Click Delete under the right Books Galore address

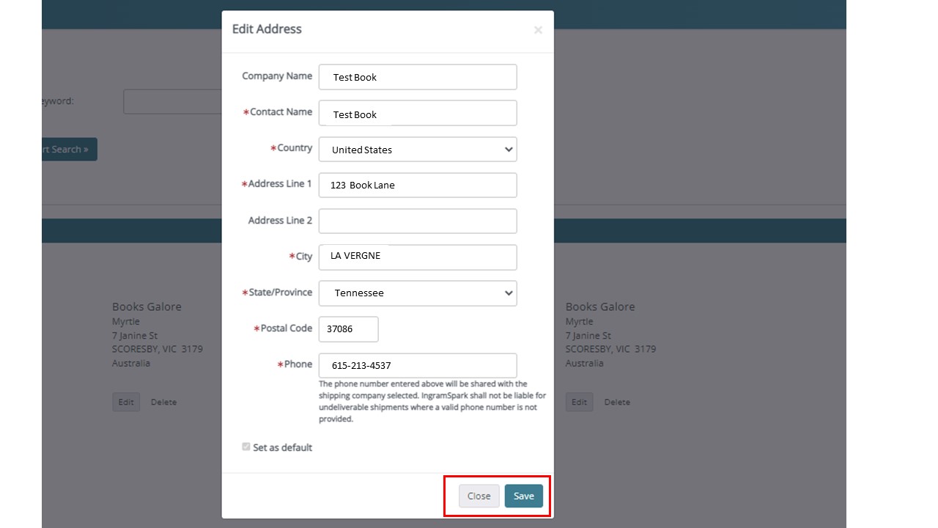pos(617,402)
